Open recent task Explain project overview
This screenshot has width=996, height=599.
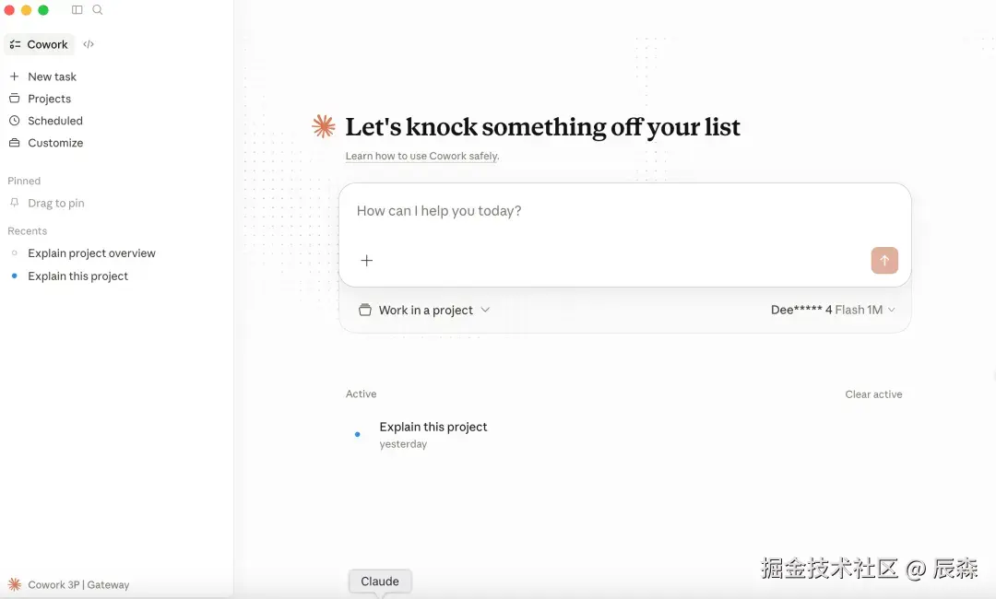[x=91, y=253]
